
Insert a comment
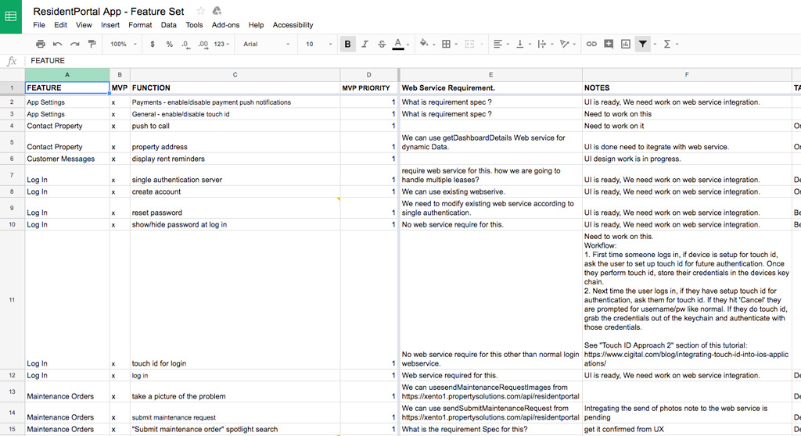(x=609, y=44)
